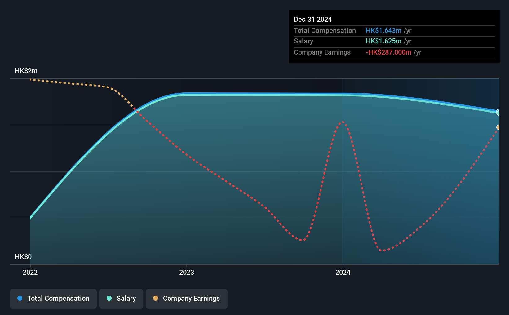Click the Company Earnings tooltip row label
Image resolution: width=509 pixels, height=315 pixels.
(322, 52)
